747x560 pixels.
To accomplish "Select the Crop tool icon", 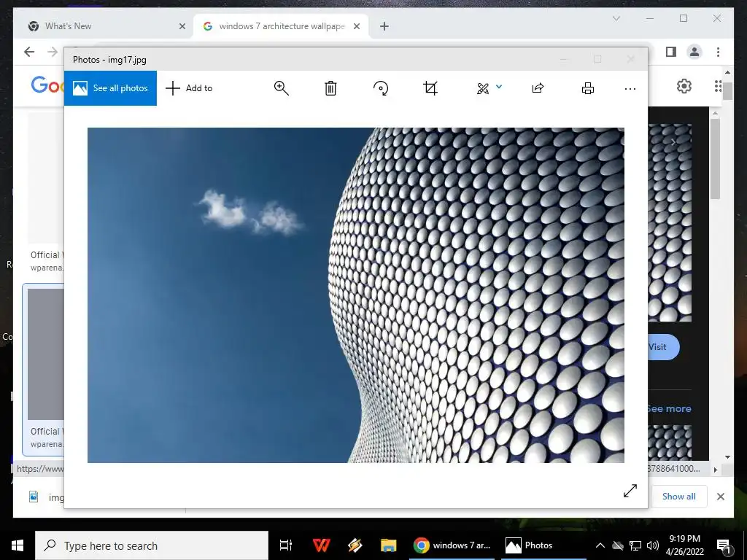I will click(430, 88).
